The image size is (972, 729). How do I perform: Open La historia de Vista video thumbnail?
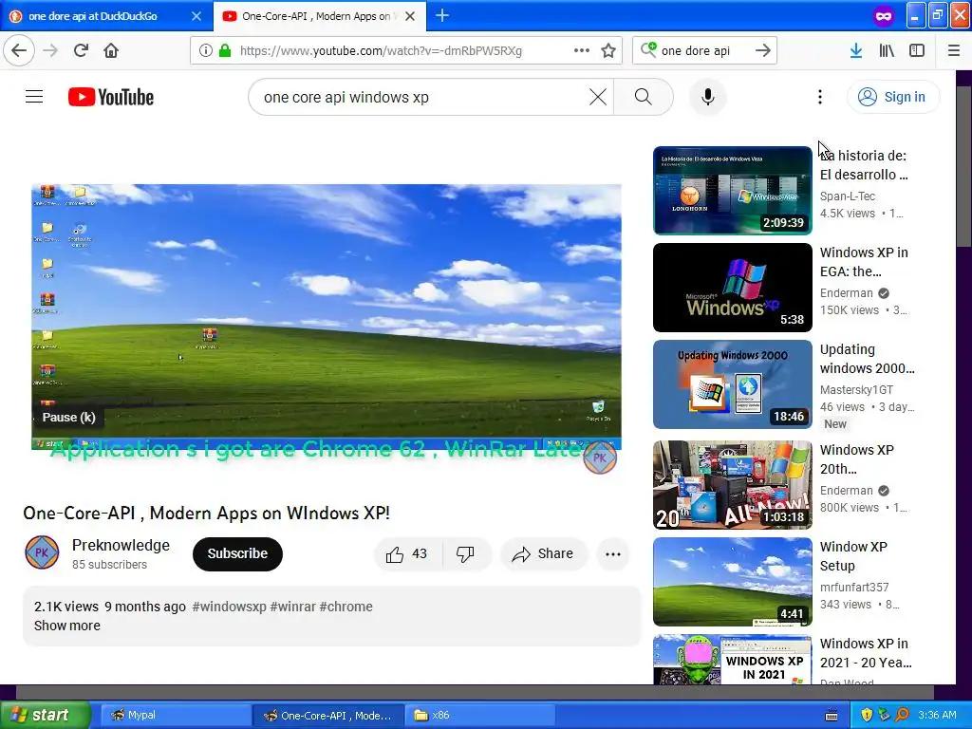[x=733, y=191]
